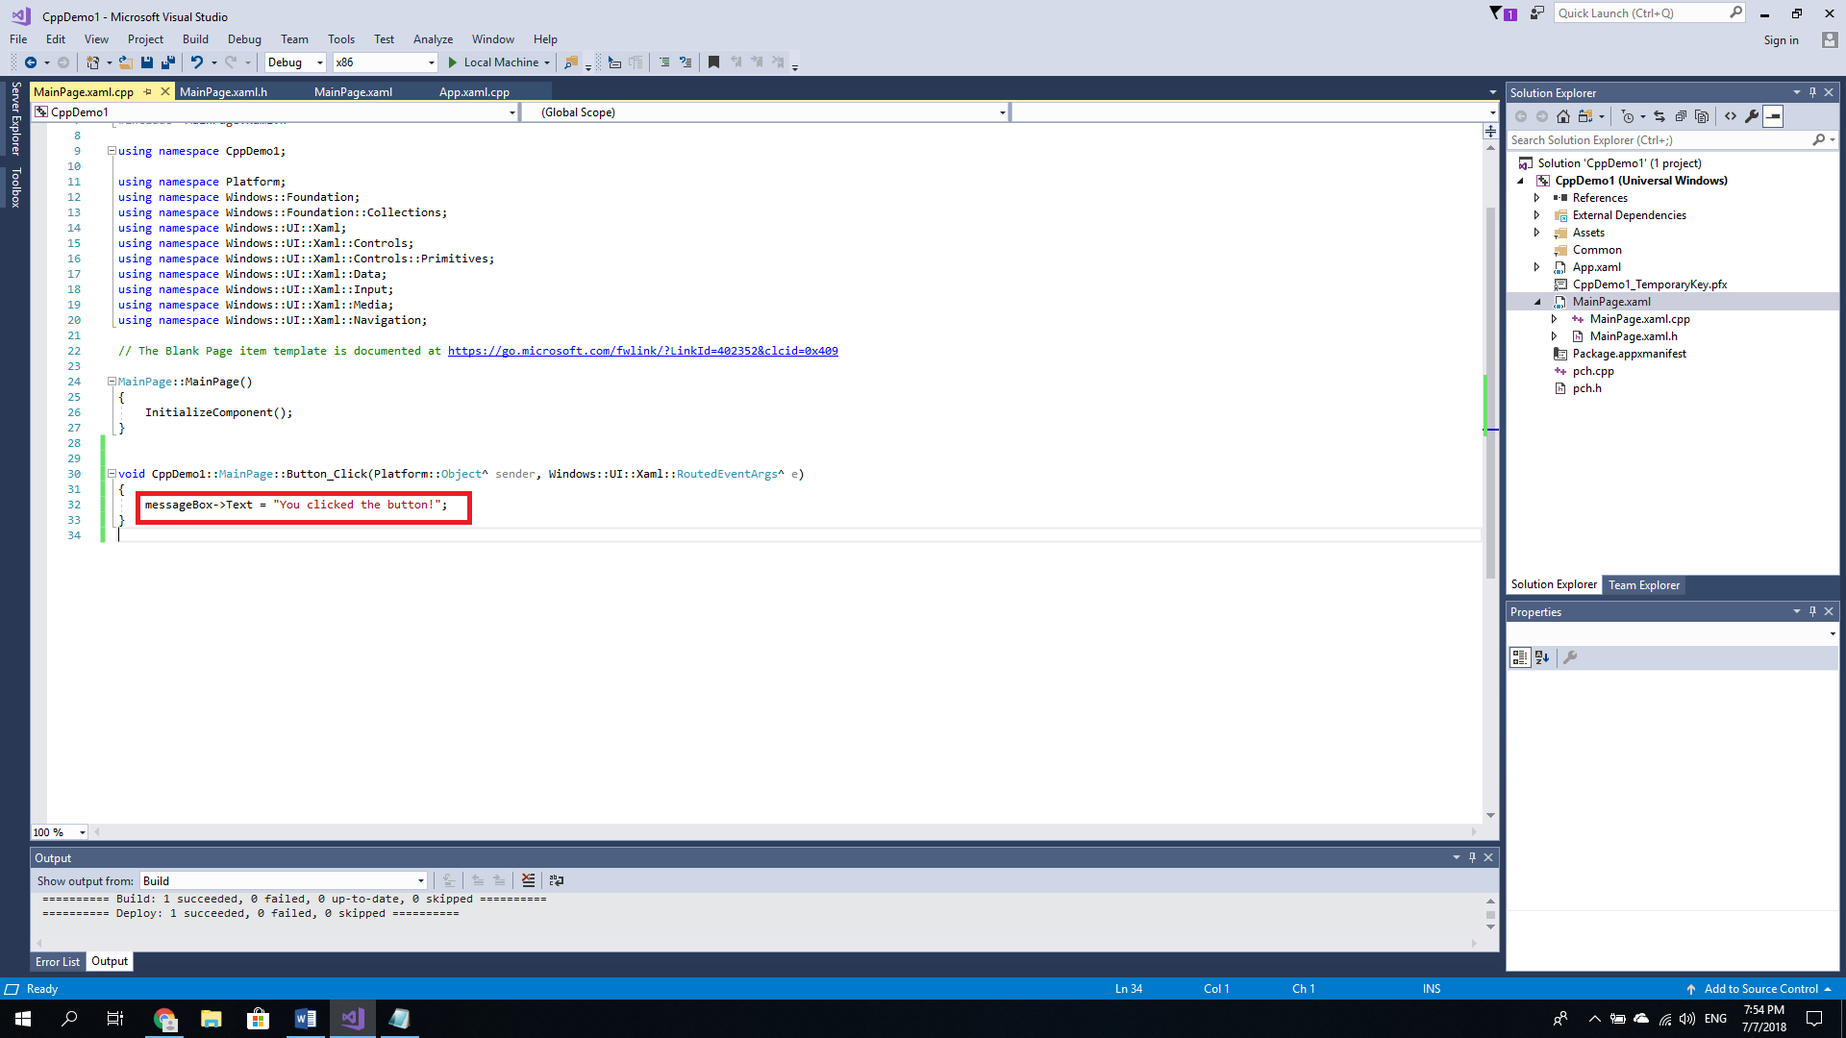Switch to the Error List tab

pos(58,962)
